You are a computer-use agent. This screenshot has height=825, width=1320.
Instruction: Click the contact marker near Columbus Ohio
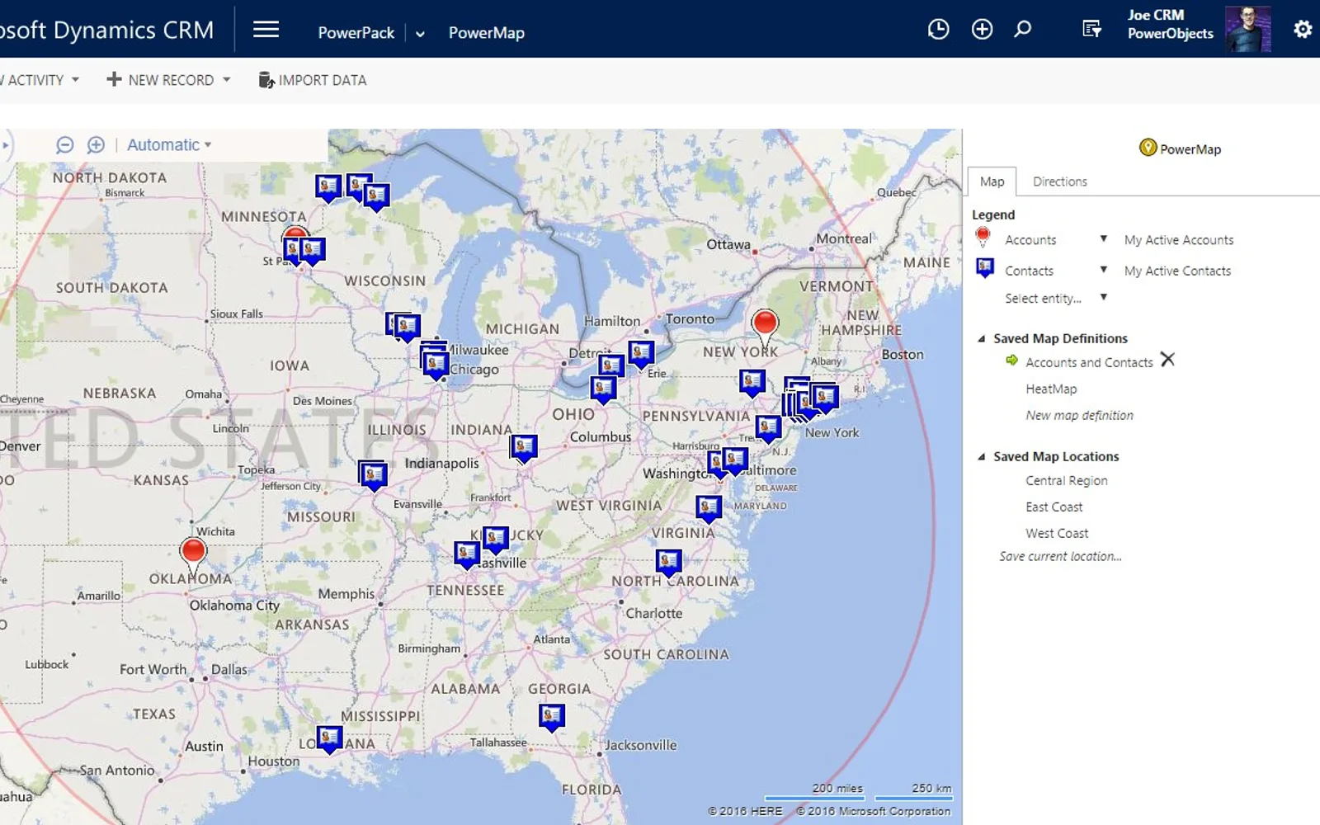(603, 389)
